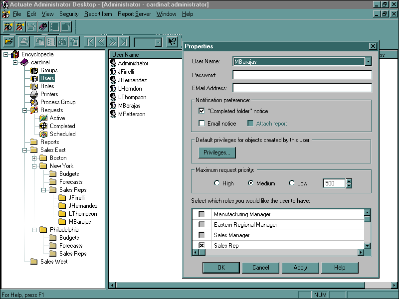Click the second lighthouse toolbar icon with red stripes
The width and height of the screenshot is (399, 299).
[x=20, y=27]
